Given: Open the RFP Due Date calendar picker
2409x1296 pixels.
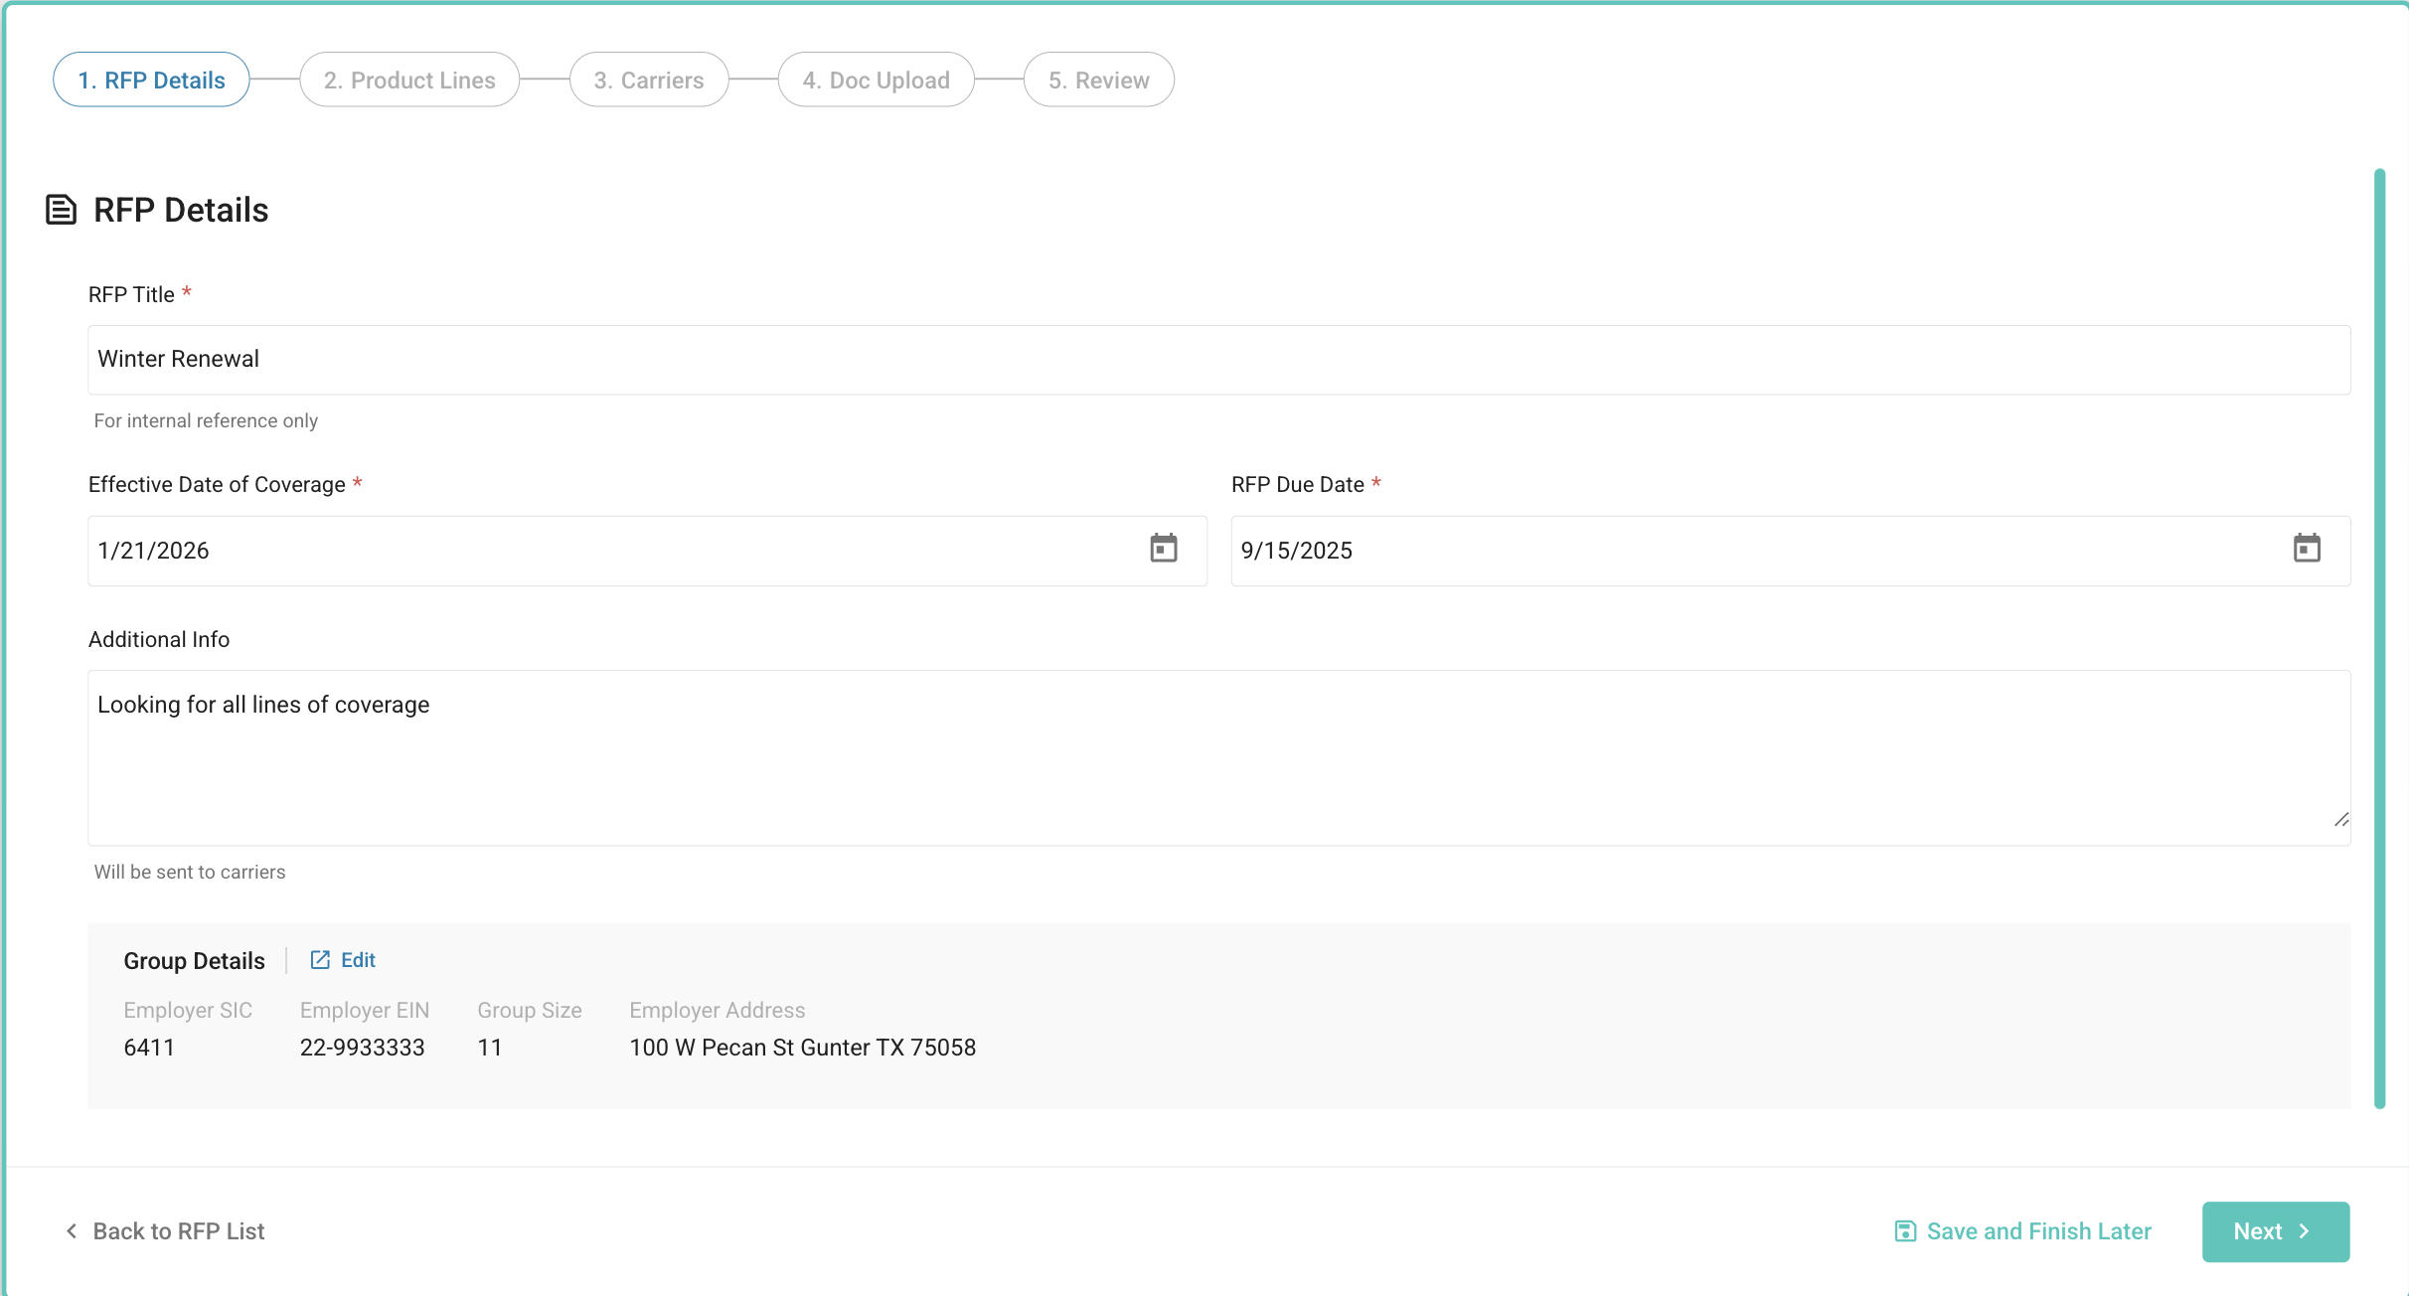Looking at the screenshot, I should tap(2307, 549).
